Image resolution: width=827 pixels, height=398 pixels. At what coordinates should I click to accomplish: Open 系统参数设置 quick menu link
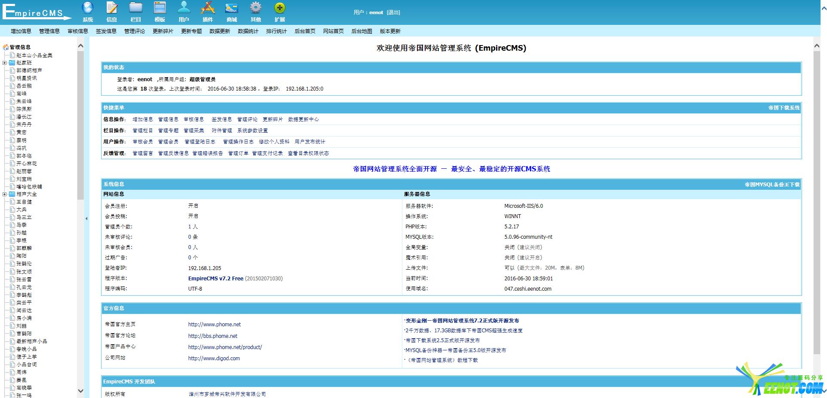tap(252, 131)
